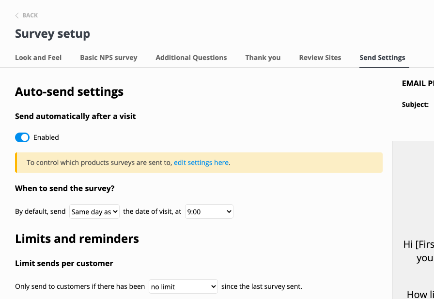Open the 'no limit' dropdown
434x299 pixels.
[183, 286]
